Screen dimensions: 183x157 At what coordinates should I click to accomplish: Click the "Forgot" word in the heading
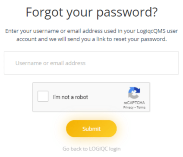coord(44,12)
